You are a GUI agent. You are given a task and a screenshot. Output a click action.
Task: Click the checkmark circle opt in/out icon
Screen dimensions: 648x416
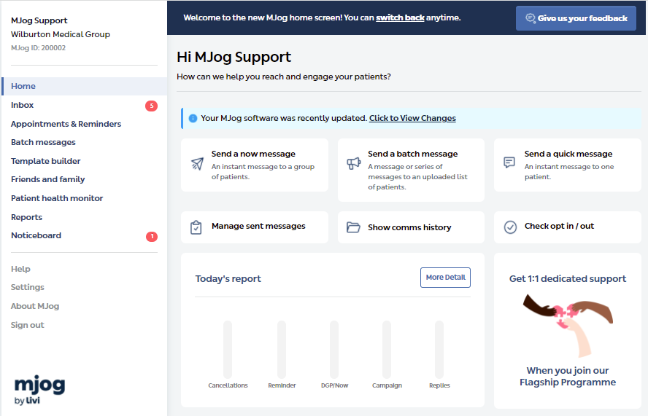coord(510,227)
